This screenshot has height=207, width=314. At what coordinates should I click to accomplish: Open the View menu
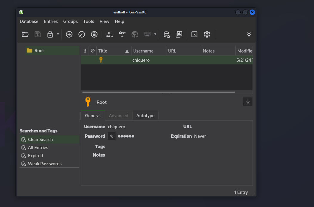(104, 21)
